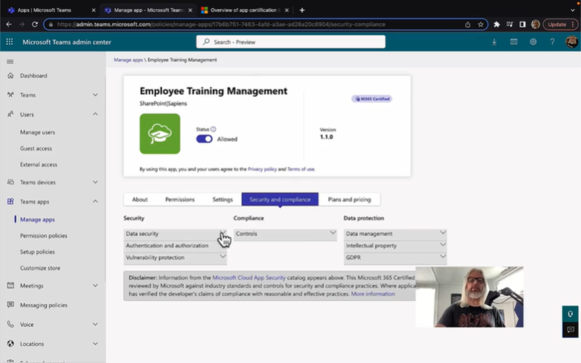Image resolution: width=581 pixels, height=363 pixels.
Task: Open Customize store in sidebar
Action: pyautogui.click(x=40, y=268)
